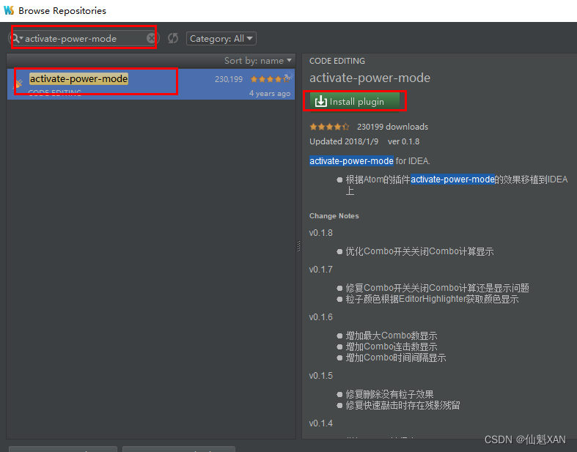The image size is (577, 452).
Task: Click the Install plugin button
Action: pos(355,102)
